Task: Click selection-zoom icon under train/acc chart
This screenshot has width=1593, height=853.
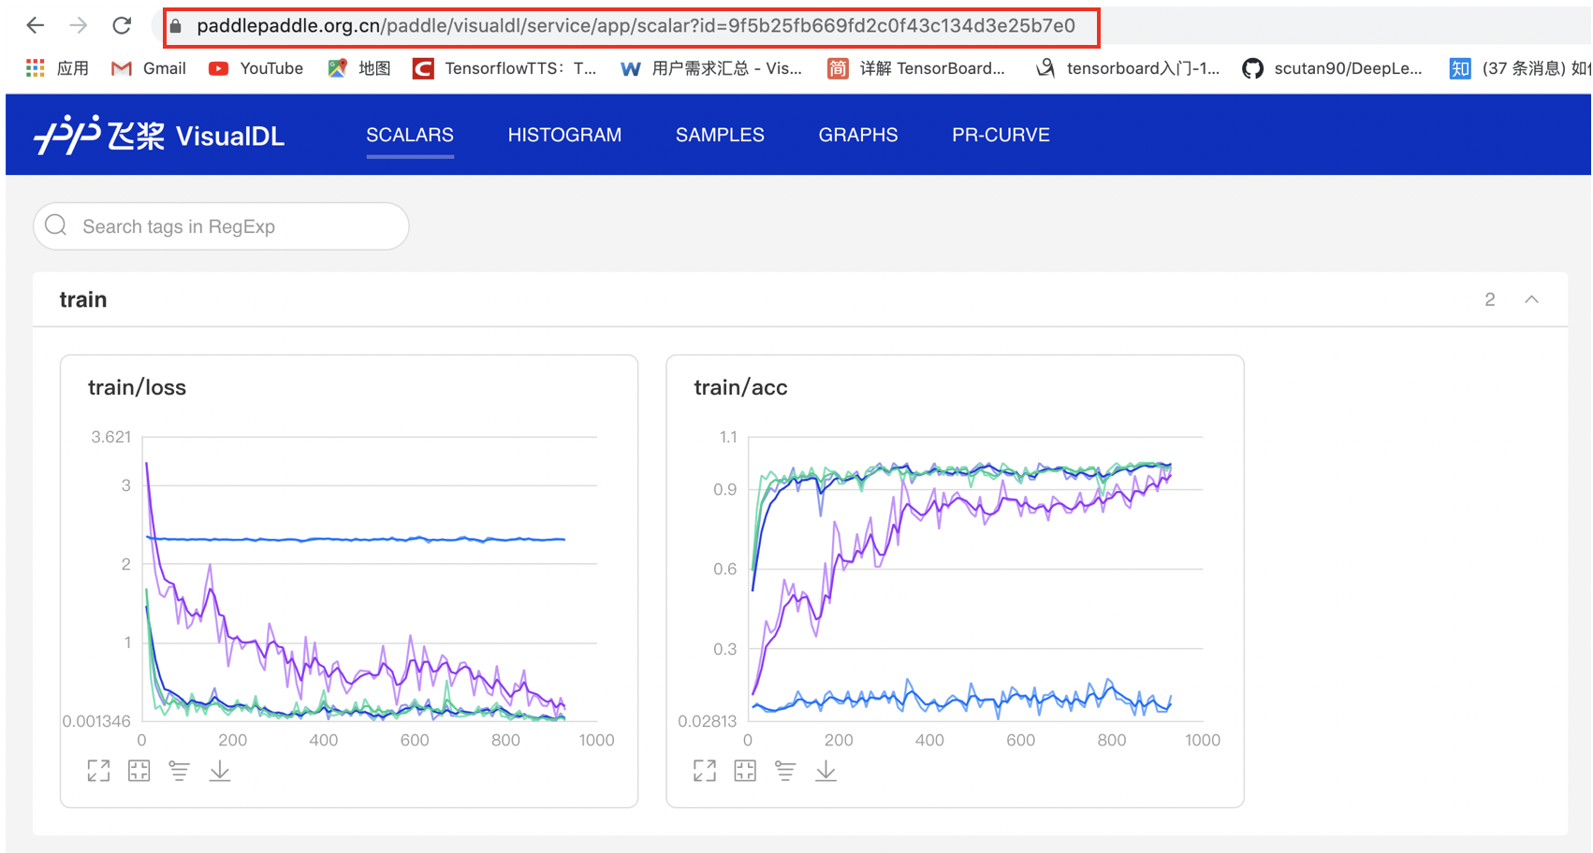Action: pyautogui.click(x=745, y=771)
